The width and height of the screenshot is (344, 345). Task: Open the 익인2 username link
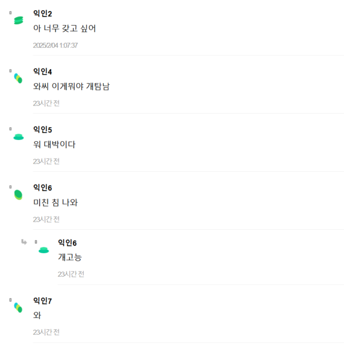pyautogui.click(x=42, y=13)
